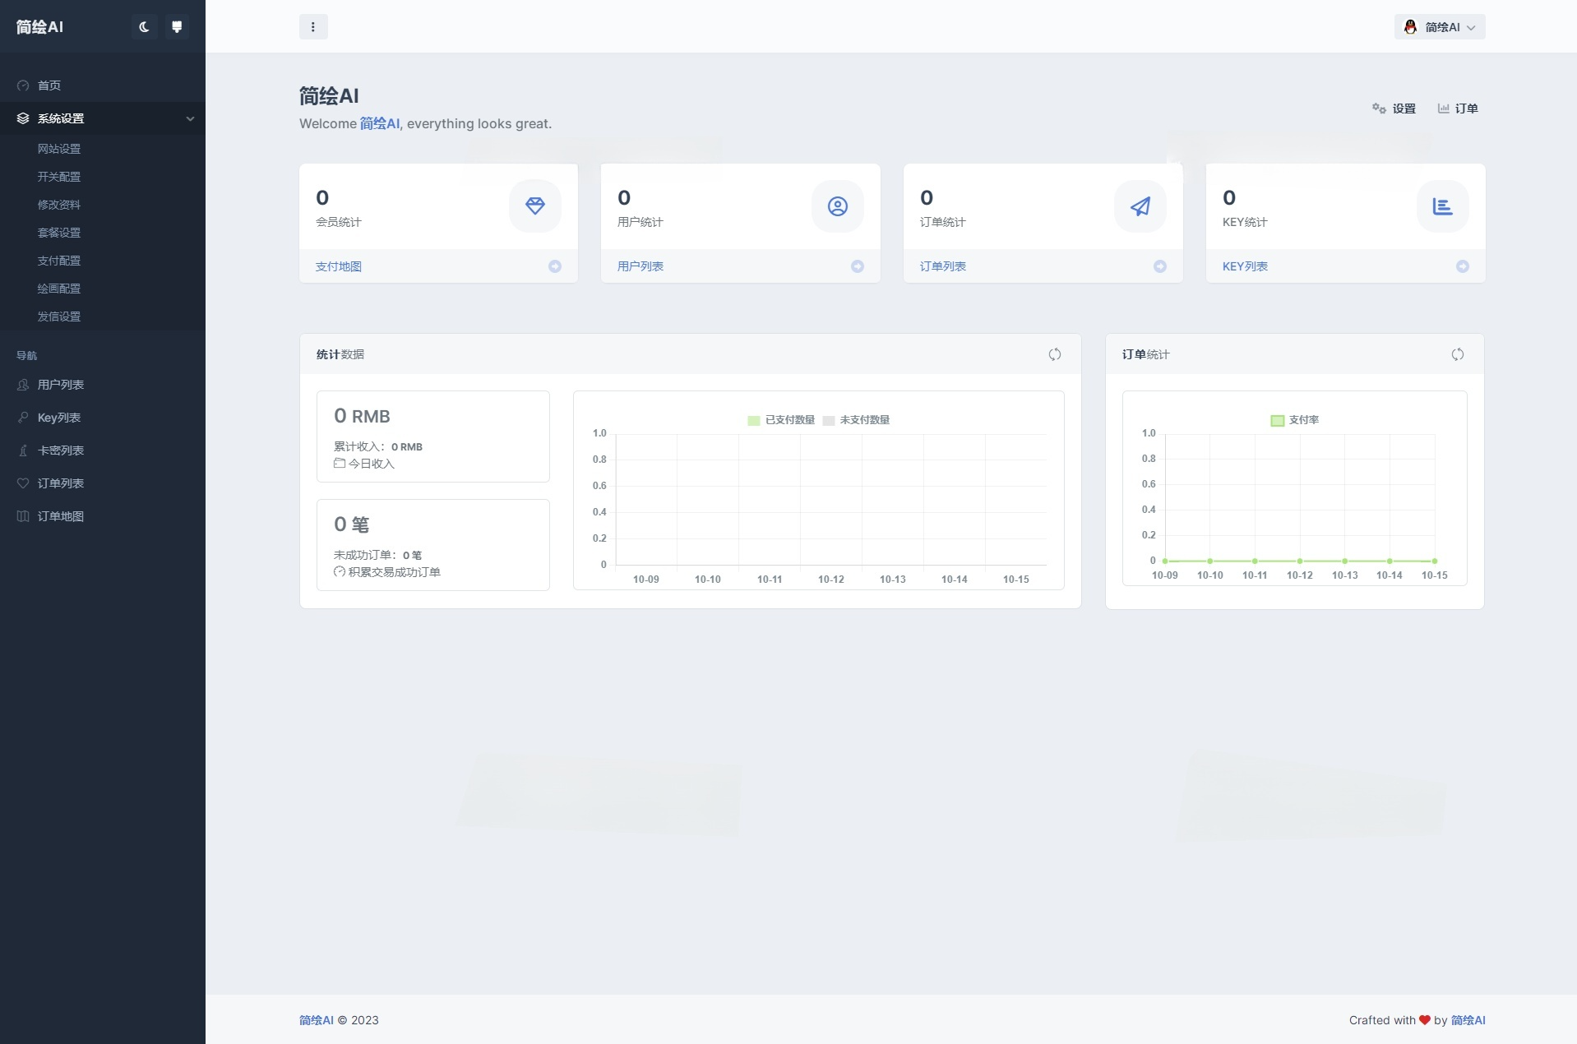
Task: Toggle dark mode with the moon icon
Action: pyautogui.click(x=144, y=26)
